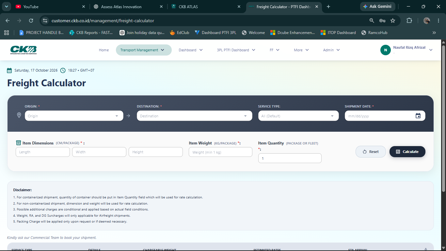The width and height of the screenshot is (446, 251).
Task: Switch to the CKB ATLAS tab
Action: (x=206, y=7)
